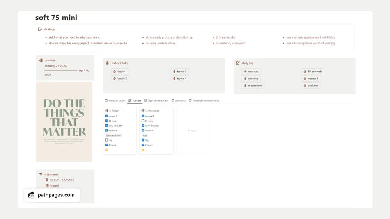Image resolution: width=390 pixels, height=219 pixels.
Task: Click the Yesterday card page icon
Action: point(143,110)
